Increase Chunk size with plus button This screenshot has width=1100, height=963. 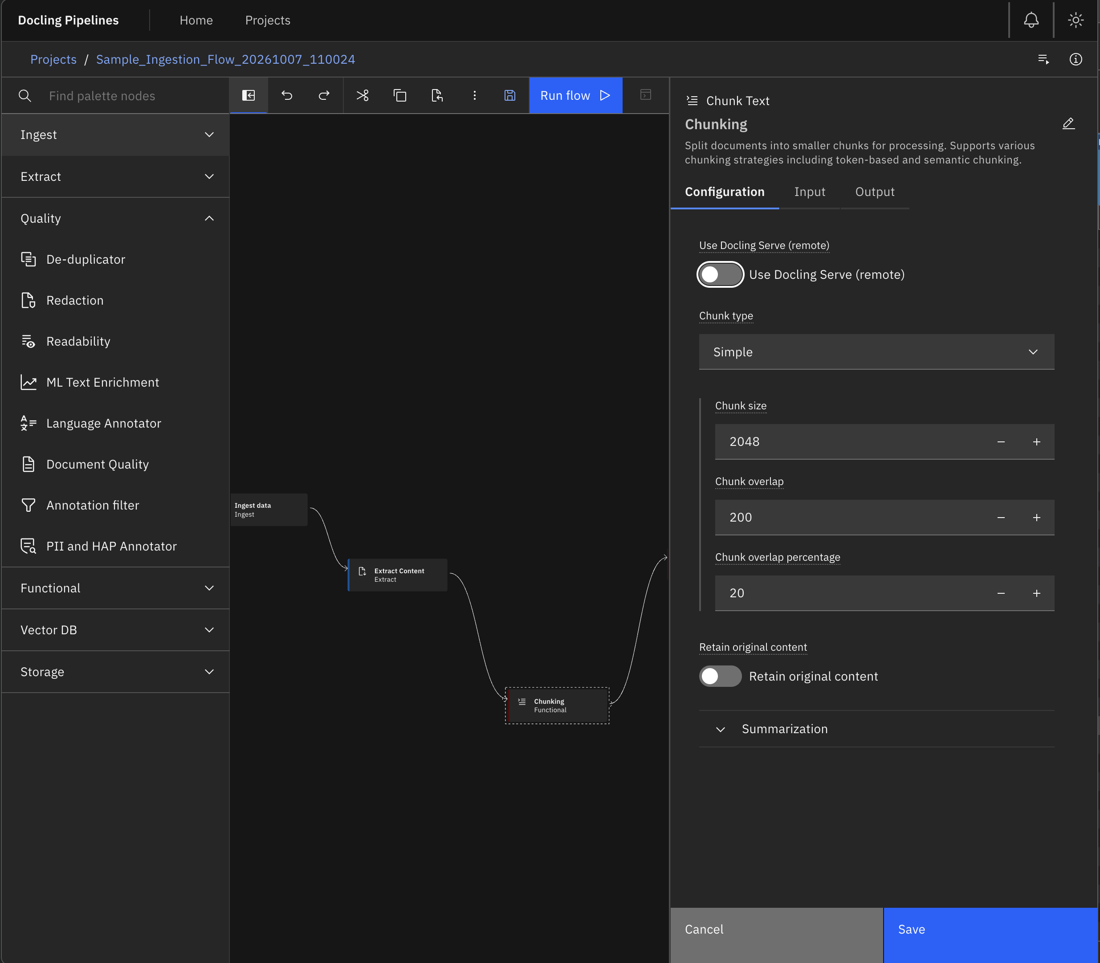(x=1037, y=442)
